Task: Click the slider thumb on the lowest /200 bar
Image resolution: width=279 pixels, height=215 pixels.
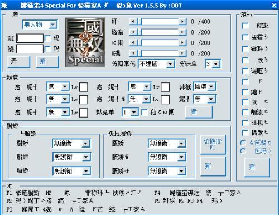Action: click(139, 53)
